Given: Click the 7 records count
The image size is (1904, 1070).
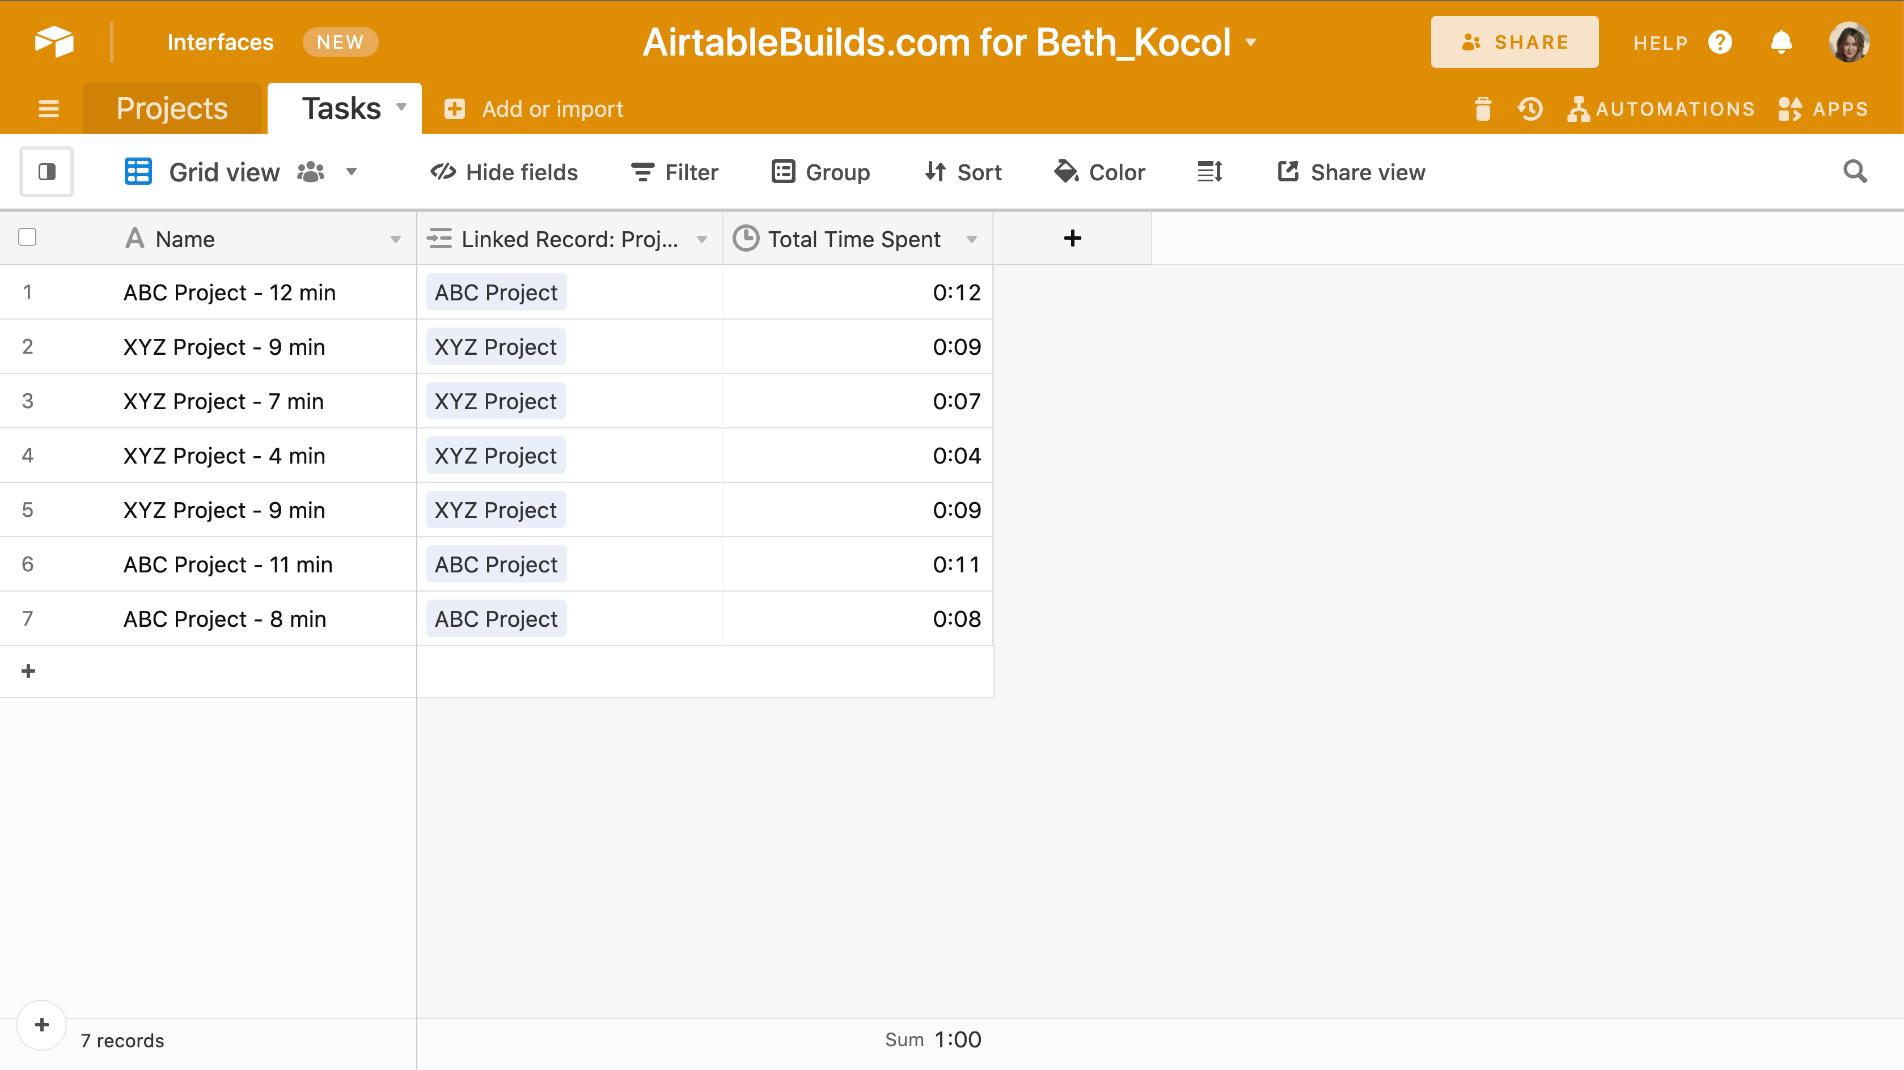Looking at the screenshot, I should point(122,1041).
